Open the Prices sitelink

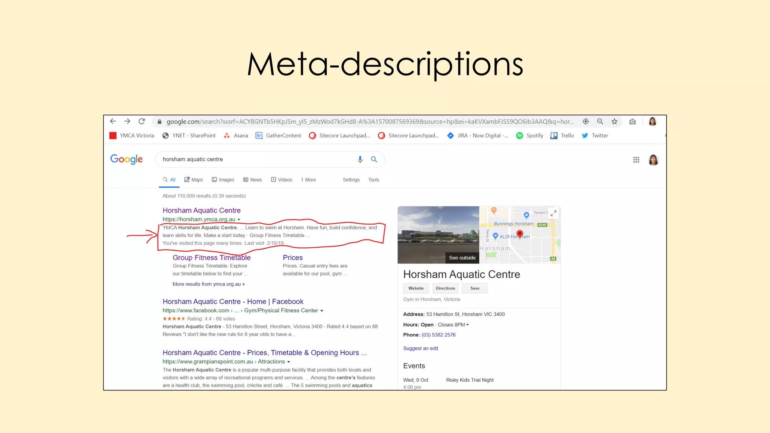pyautogui.click(x=293, y=257)
